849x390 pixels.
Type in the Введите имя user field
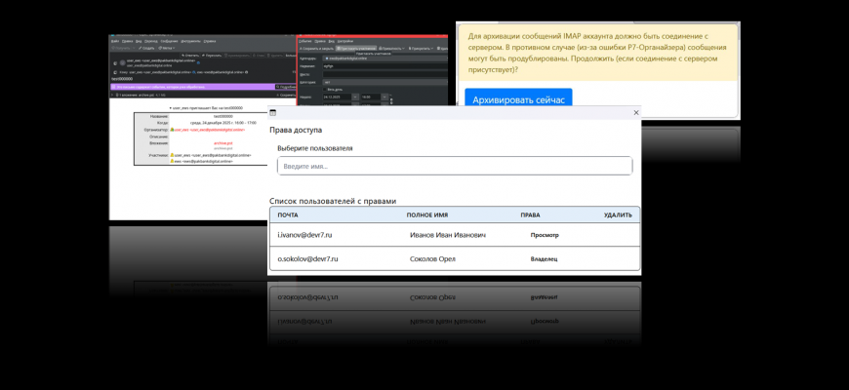454,167
